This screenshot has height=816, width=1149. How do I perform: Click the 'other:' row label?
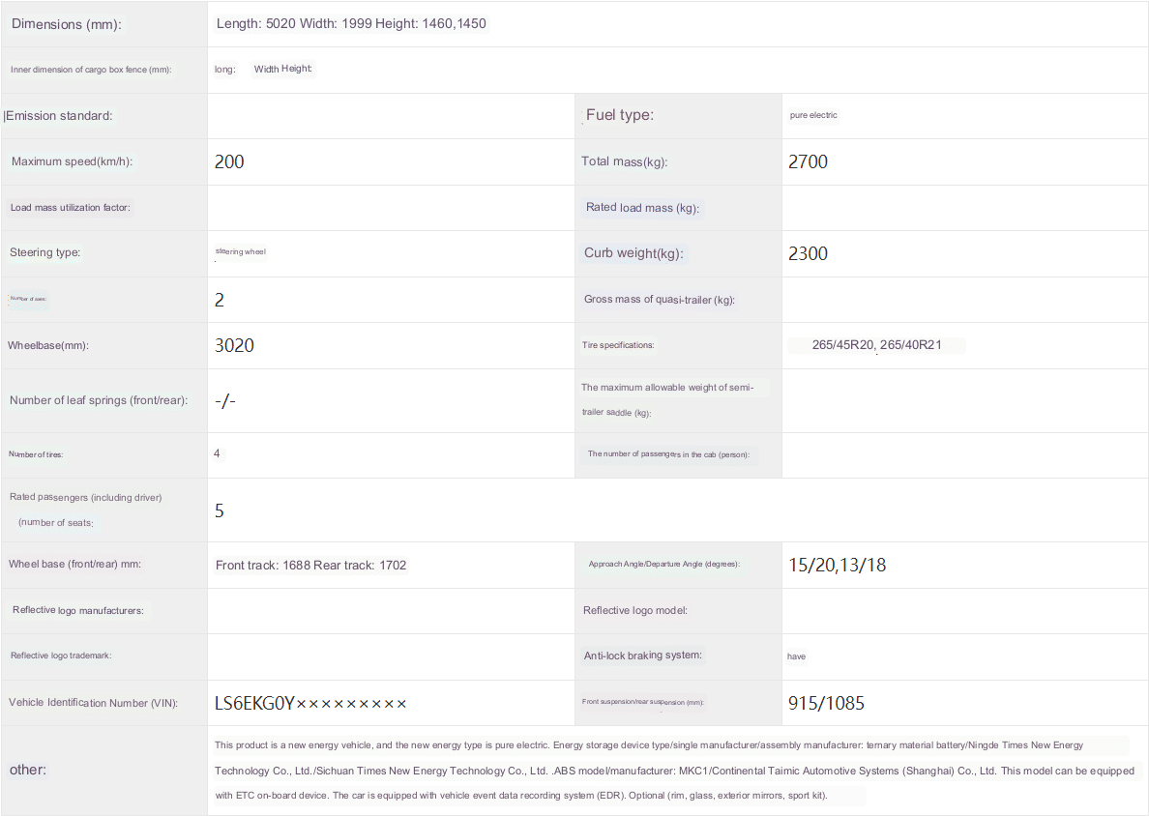click(28, 770)
